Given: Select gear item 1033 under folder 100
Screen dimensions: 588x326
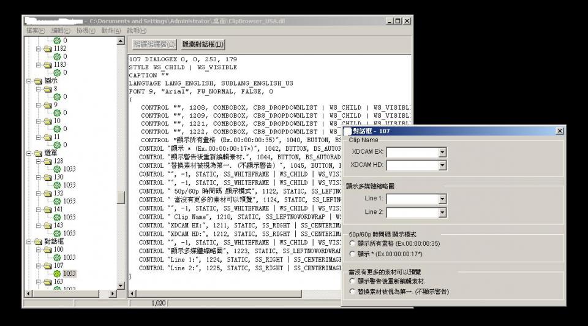Looking at the screenshot, I should pos(57,258).
